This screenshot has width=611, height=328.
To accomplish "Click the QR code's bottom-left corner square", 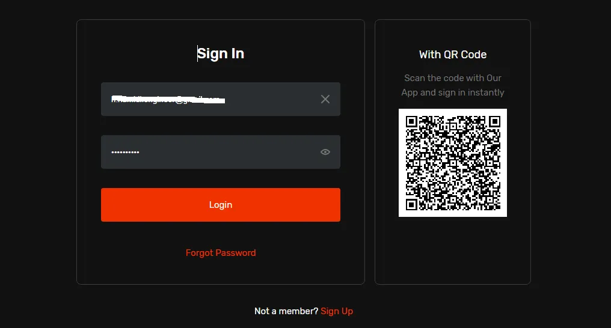I will (412, 204).
